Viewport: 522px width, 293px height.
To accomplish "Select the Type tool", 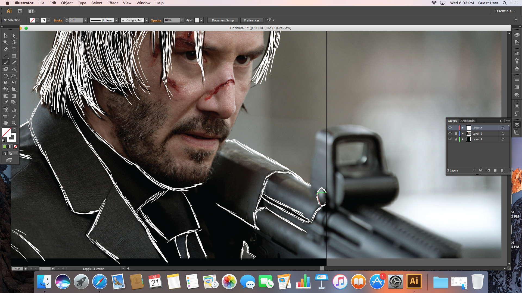I will coord(14,49).
